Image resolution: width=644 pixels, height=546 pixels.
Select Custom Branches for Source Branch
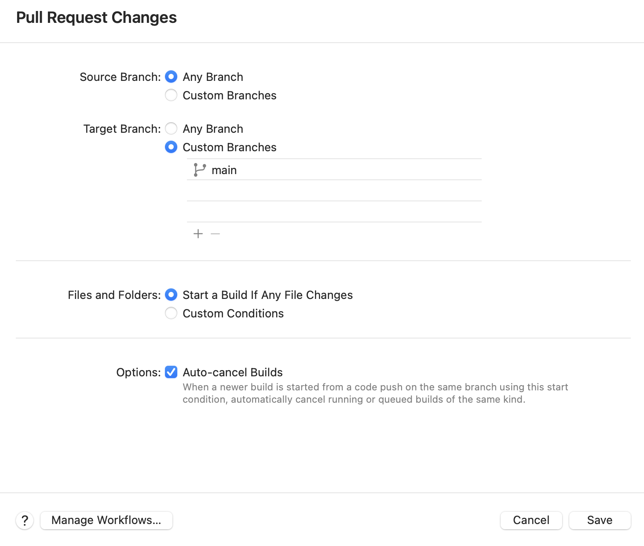pos(171,95)
